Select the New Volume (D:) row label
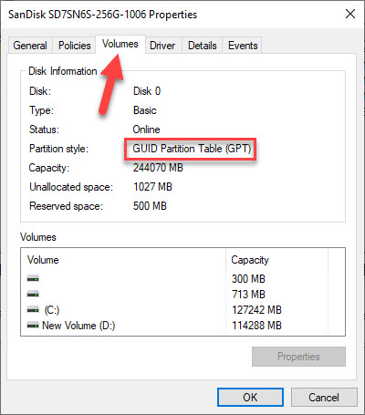 [78, 326]
